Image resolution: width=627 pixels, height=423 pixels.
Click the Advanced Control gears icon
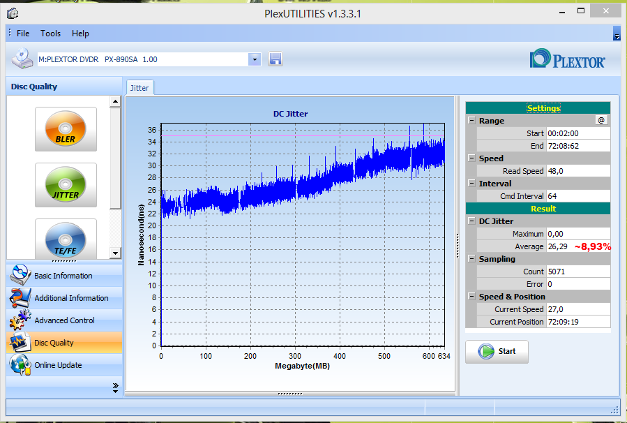click(20, 320)
